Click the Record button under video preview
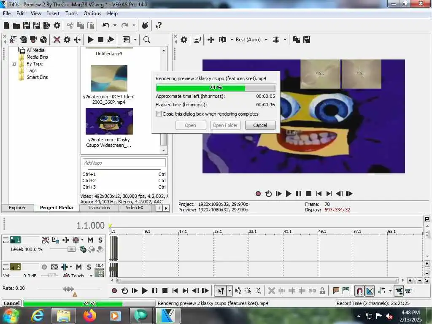This screenshot has height=324, width=432. [x=258, y=194]
